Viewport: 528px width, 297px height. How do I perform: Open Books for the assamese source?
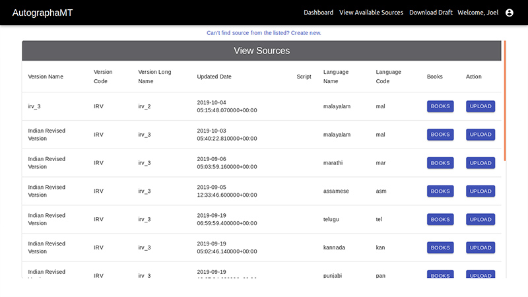point(440,191)
